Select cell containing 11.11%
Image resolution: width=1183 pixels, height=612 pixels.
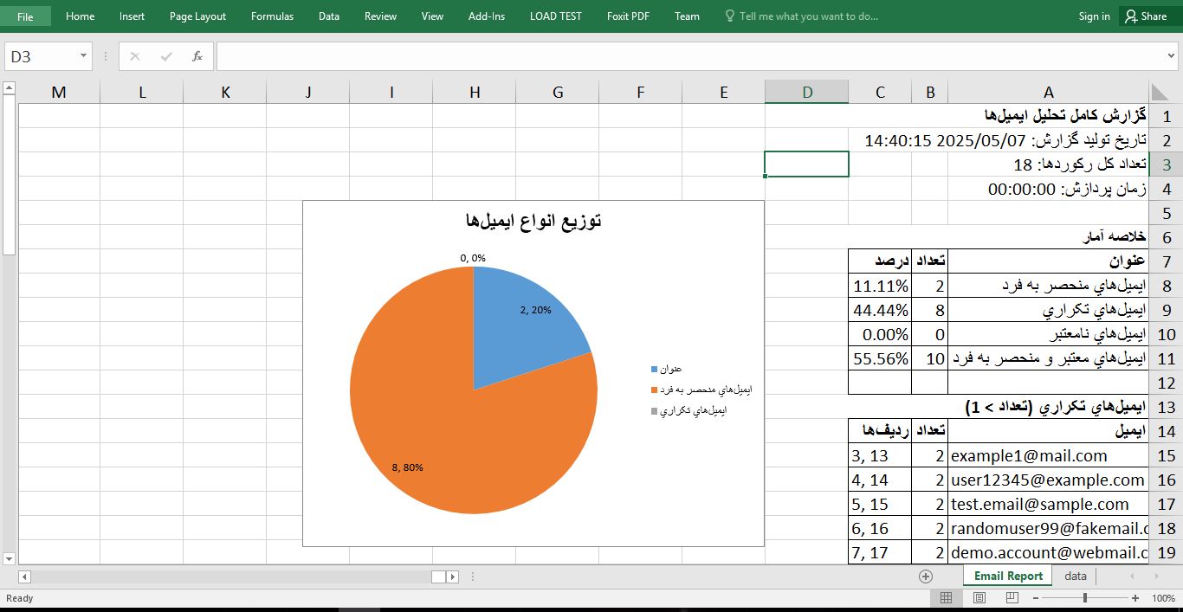pyautogui.click(x=880, y=286)
